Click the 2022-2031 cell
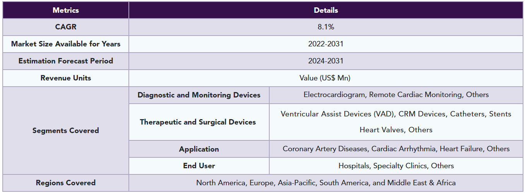525x193 pixels. point(326,44)
